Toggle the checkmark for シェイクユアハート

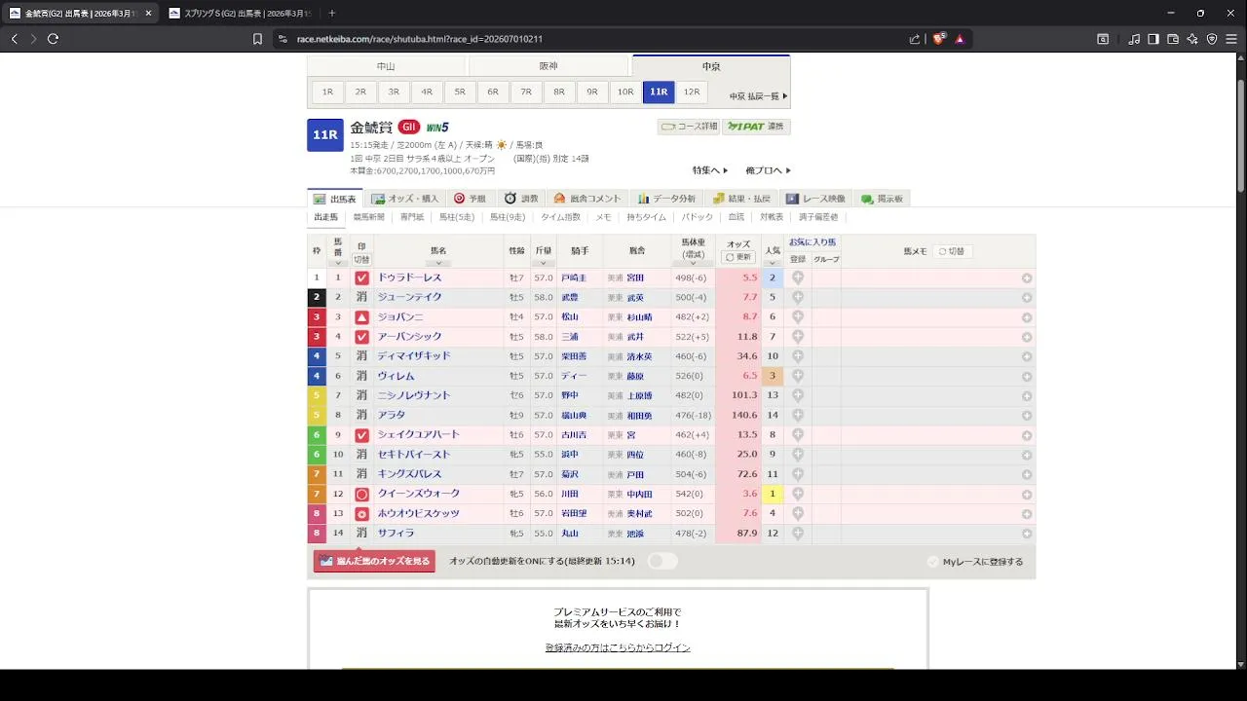point(361,435)
